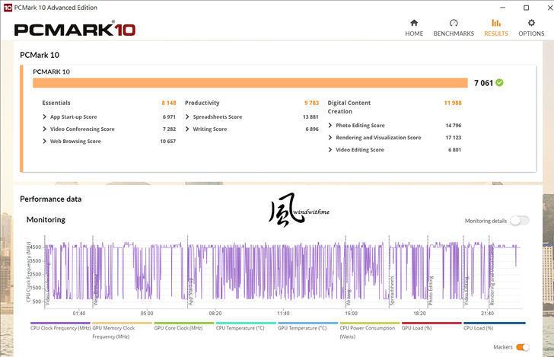The height and width of the screenshot is (357, 554).
Task: Minimize the PCMark 10 window
Action: (503, 8)
